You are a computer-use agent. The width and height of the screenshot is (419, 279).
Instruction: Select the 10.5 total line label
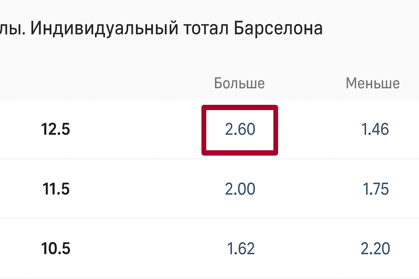click(x=56, y=249)
